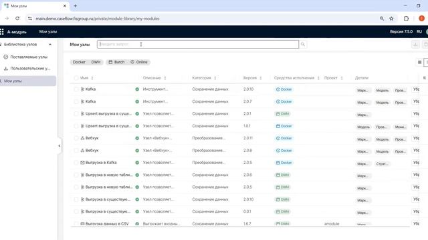Sort table by Описание column

click(x=165, y=78)
